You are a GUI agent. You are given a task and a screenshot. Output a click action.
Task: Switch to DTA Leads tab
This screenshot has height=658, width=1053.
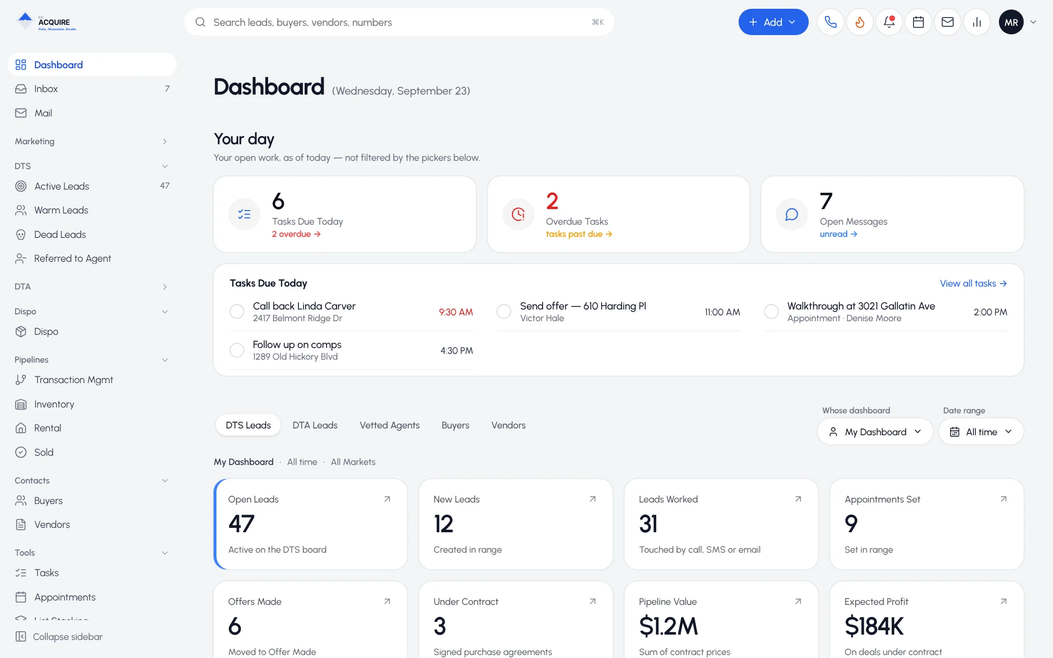(315, 425)
